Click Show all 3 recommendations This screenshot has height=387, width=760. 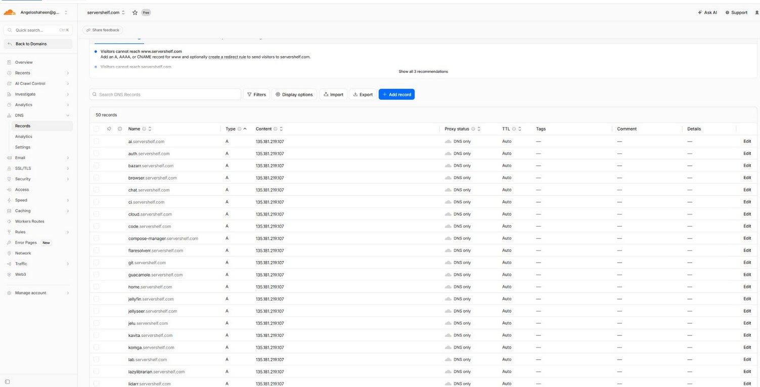click(423, 72)
